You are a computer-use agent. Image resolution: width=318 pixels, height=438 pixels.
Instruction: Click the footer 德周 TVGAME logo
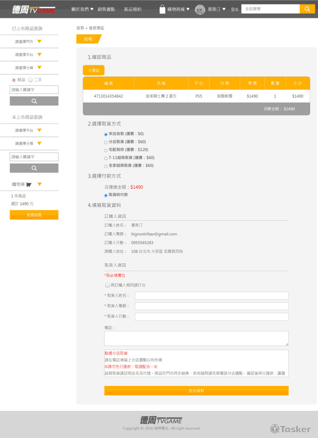pyautogui.click(x=161, y=420)
